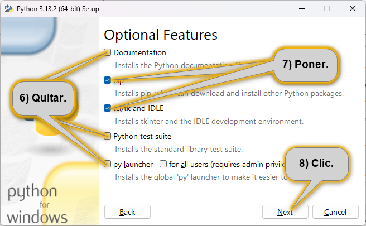
Task: Click the 'Optional Features' heading
Action: [x=161, y=35]
